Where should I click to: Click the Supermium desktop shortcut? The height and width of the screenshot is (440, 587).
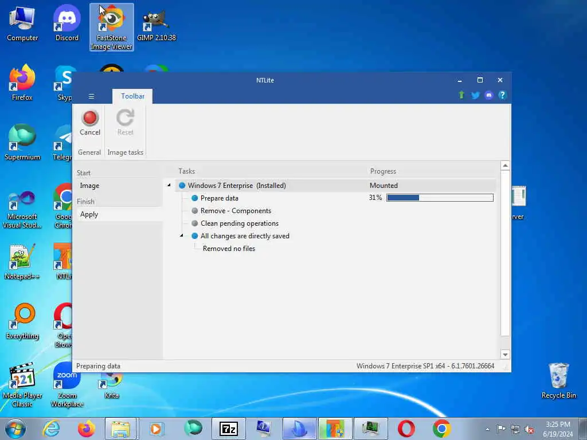22,143
